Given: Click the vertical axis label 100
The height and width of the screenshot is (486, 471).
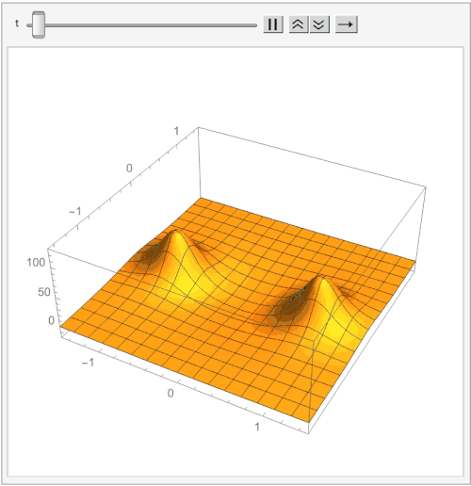Looking at the screenshot, I should coord(36,262).
